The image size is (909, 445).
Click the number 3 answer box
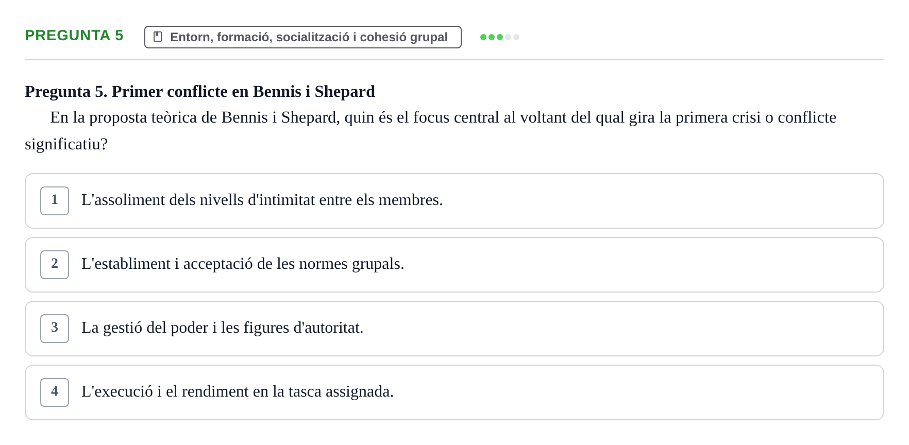pyautogui.click(x=55, y=329)
